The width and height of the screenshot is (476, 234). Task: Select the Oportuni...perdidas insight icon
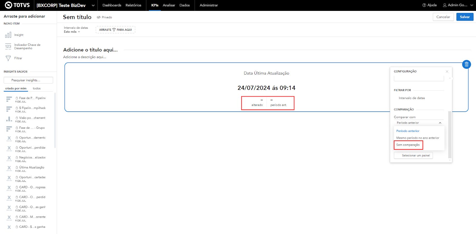point(9,149)
